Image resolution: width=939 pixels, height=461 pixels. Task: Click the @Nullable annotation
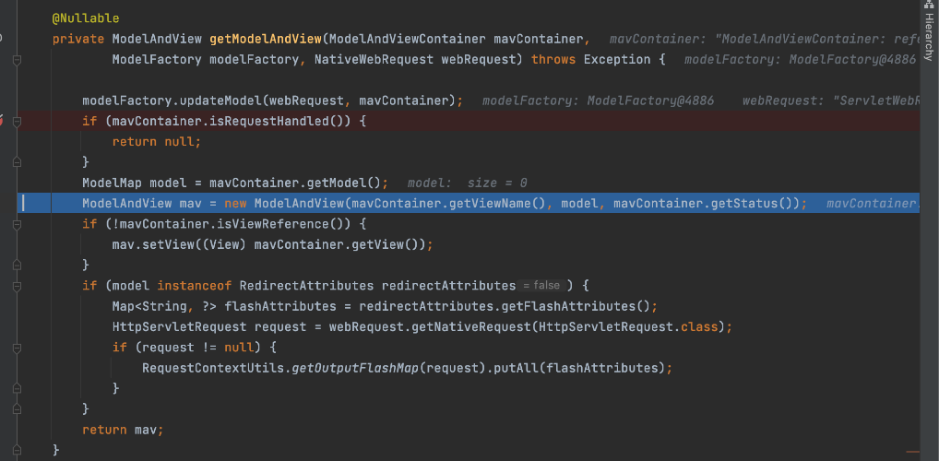(x=86, y=18)
